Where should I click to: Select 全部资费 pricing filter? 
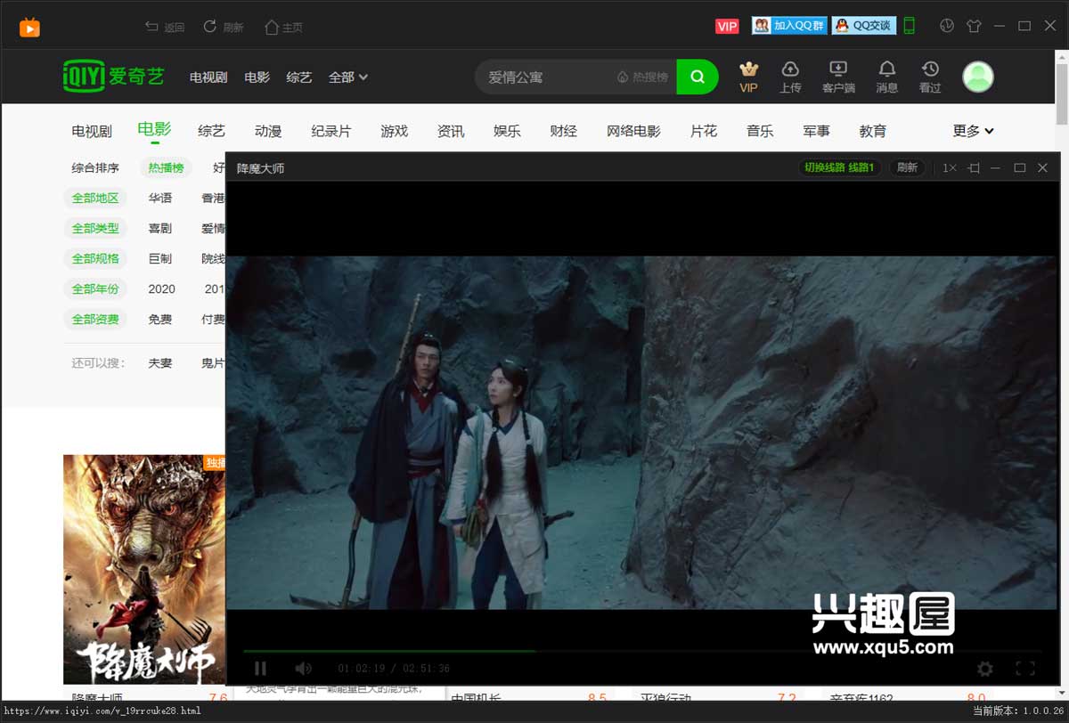(x=95, y=320)
